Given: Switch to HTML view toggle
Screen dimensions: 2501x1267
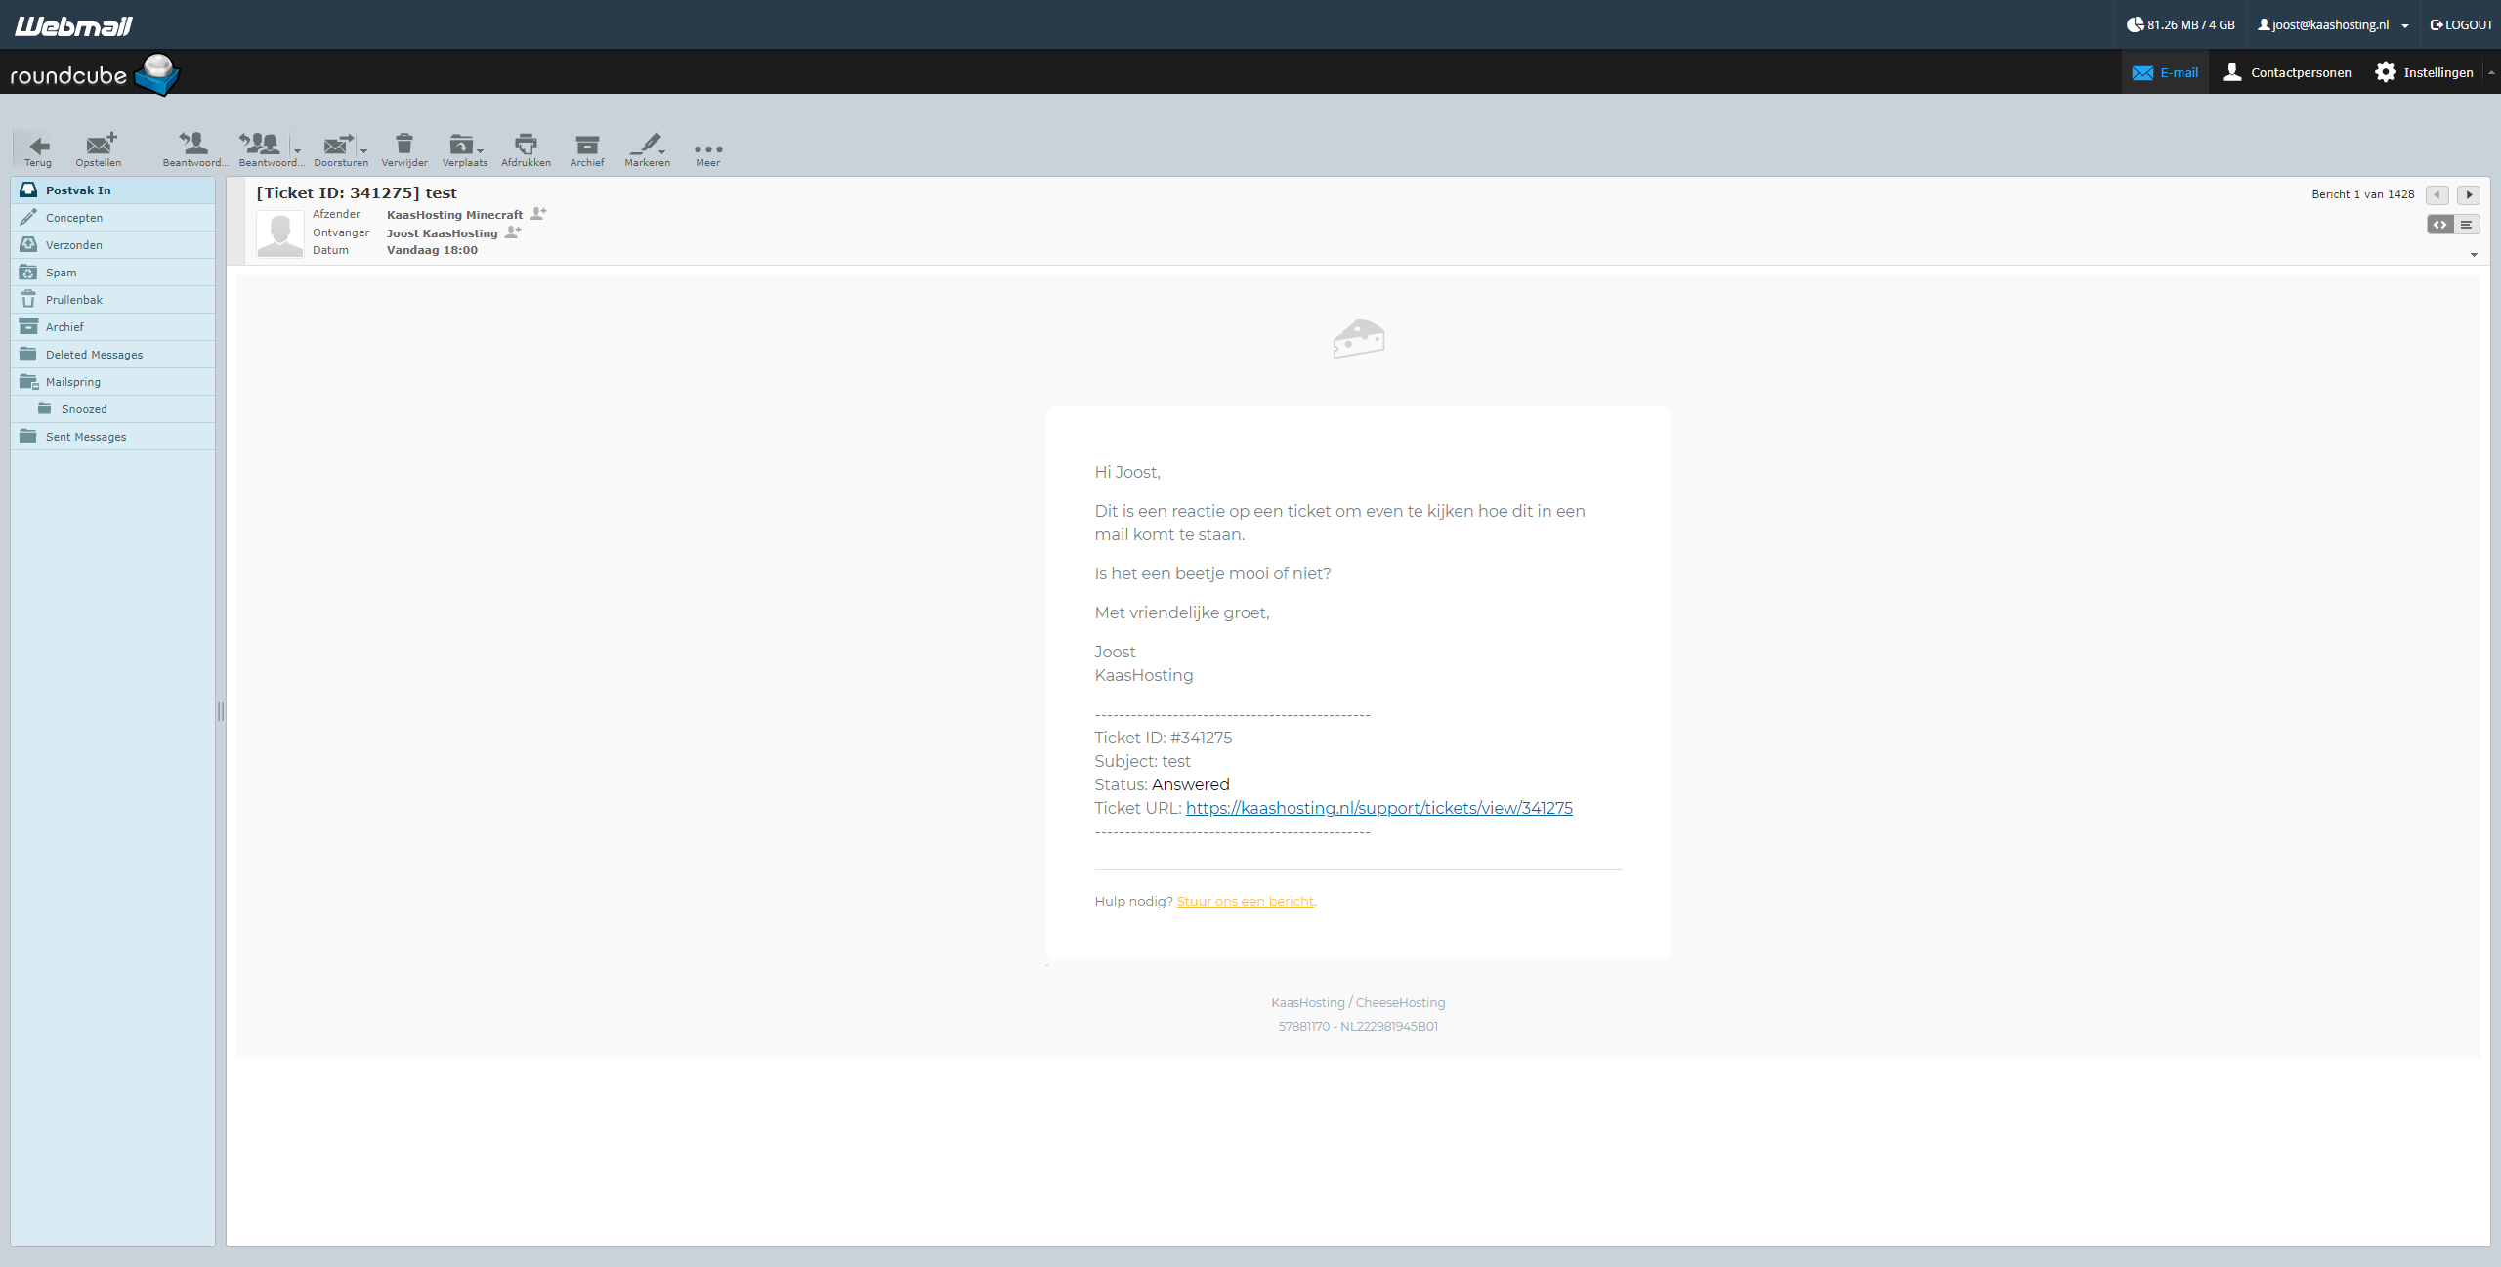Looking at the screenshot, I should (2439, 225).
